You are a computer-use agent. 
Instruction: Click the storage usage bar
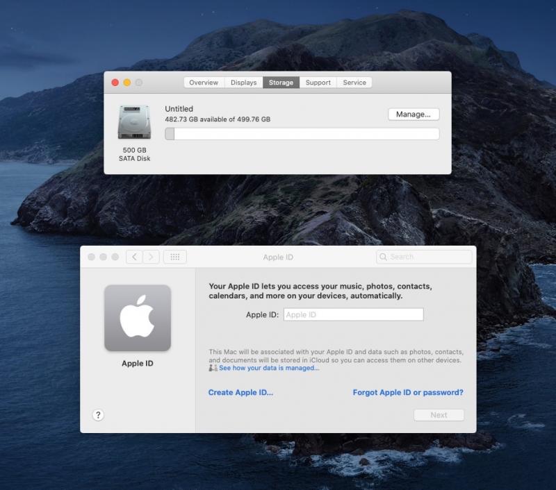coord(302,134)
